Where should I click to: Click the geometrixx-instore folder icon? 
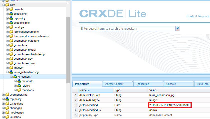coord(11,63)
